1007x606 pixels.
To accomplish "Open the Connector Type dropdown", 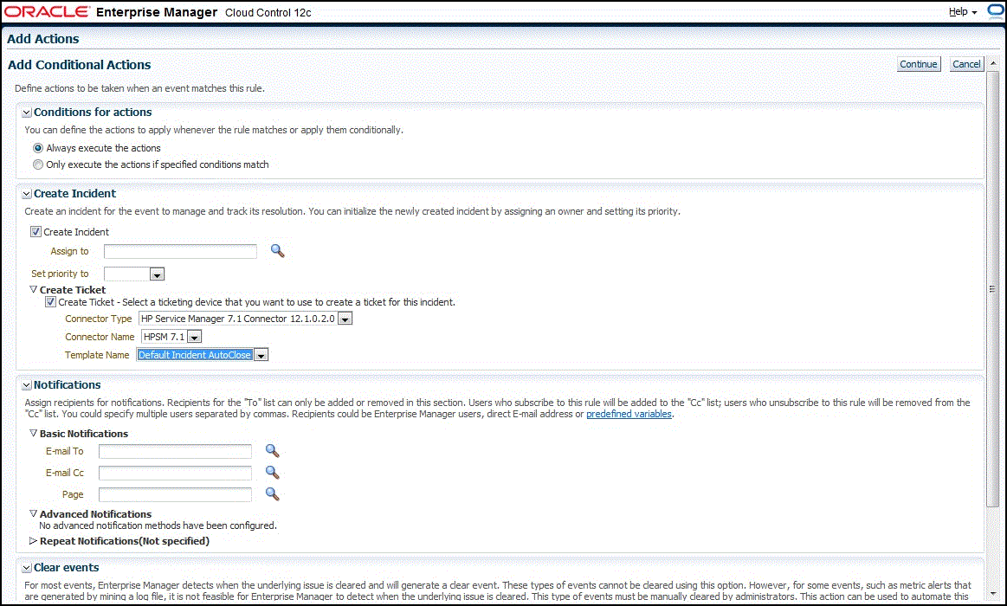I will pos(345,319).
